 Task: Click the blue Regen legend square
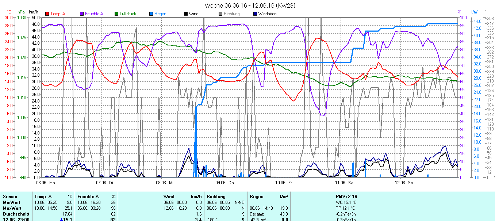(151, 14)
